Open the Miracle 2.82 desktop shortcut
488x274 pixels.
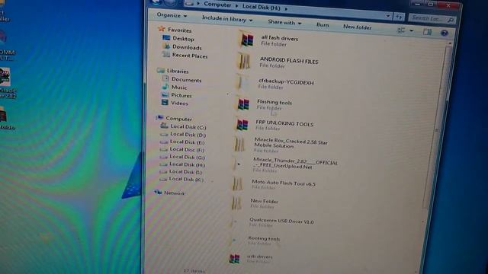point(7,83)
